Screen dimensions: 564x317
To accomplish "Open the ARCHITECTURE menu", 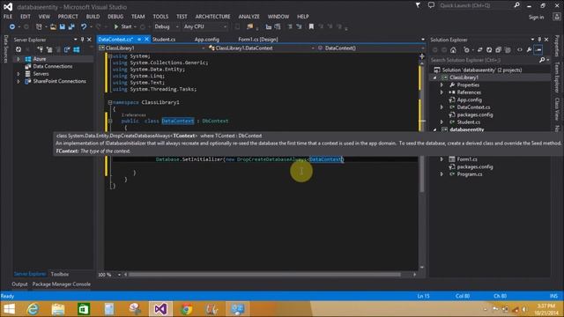I will pos(212,17).
